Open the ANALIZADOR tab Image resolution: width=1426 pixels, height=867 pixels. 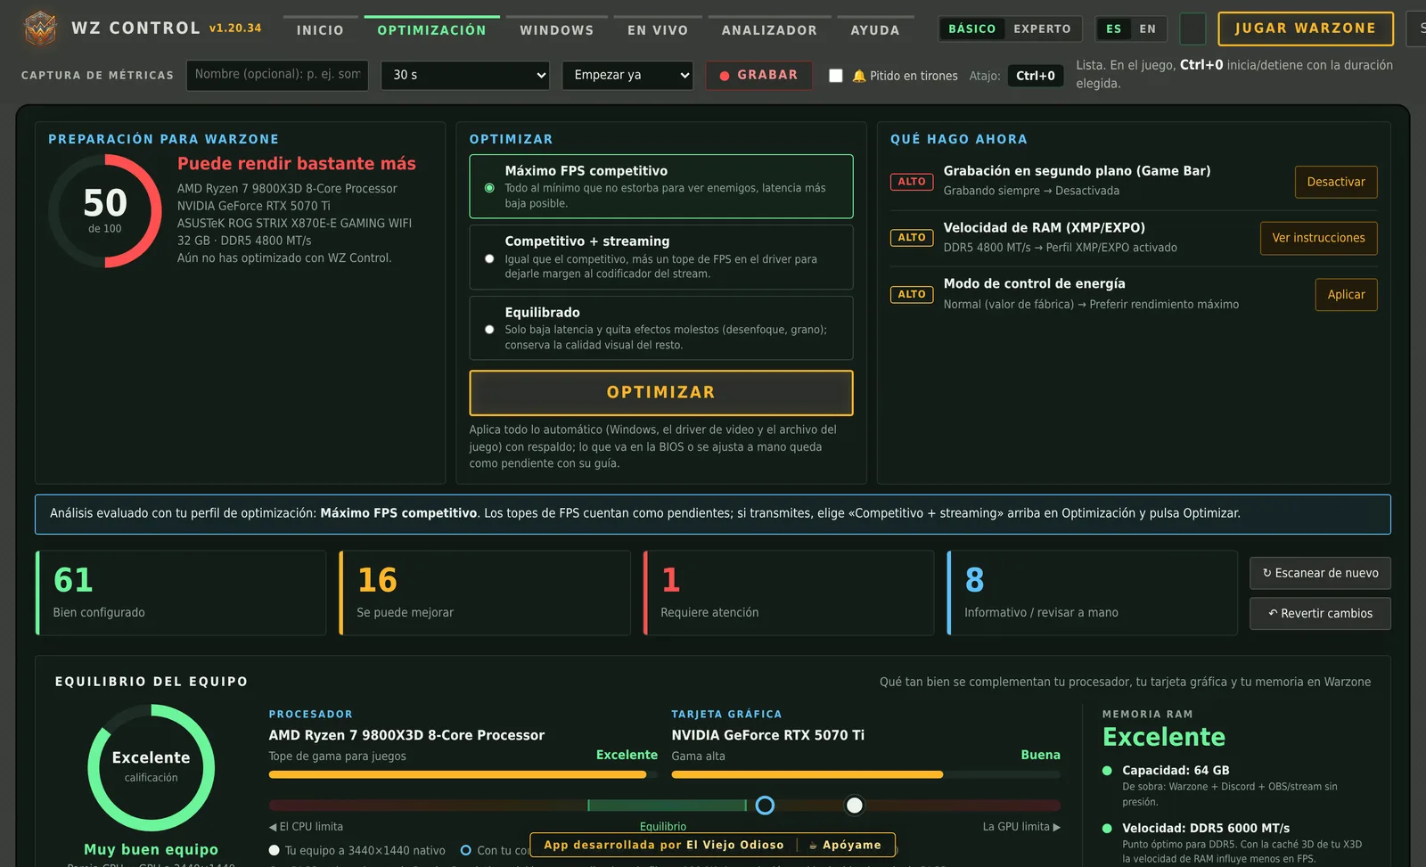coord(769,29)
